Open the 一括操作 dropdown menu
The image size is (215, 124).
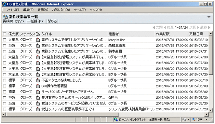click(35, 22)
